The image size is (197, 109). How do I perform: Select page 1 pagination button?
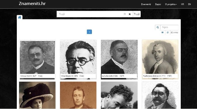(x=89, y=32)
